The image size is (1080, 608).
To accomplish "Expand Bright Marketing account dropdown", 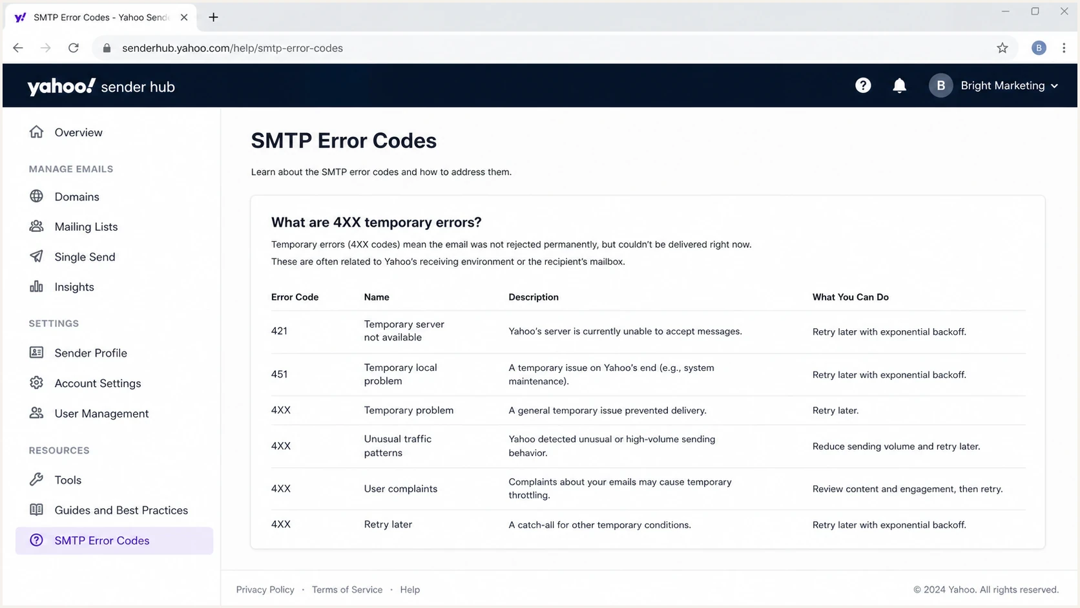I will [1055, 86].
